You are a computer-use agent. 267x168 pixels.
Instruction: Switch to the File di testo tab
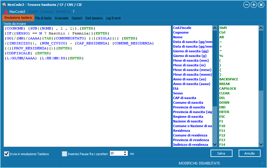[x=43, y=18]
